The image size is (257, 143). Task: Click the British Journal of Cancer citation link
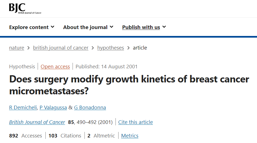pyautogui.click(x=37, y=122)
